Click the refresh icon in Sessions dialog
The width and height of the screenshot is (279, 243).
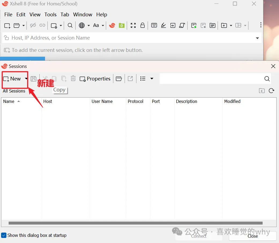[271, 91]
